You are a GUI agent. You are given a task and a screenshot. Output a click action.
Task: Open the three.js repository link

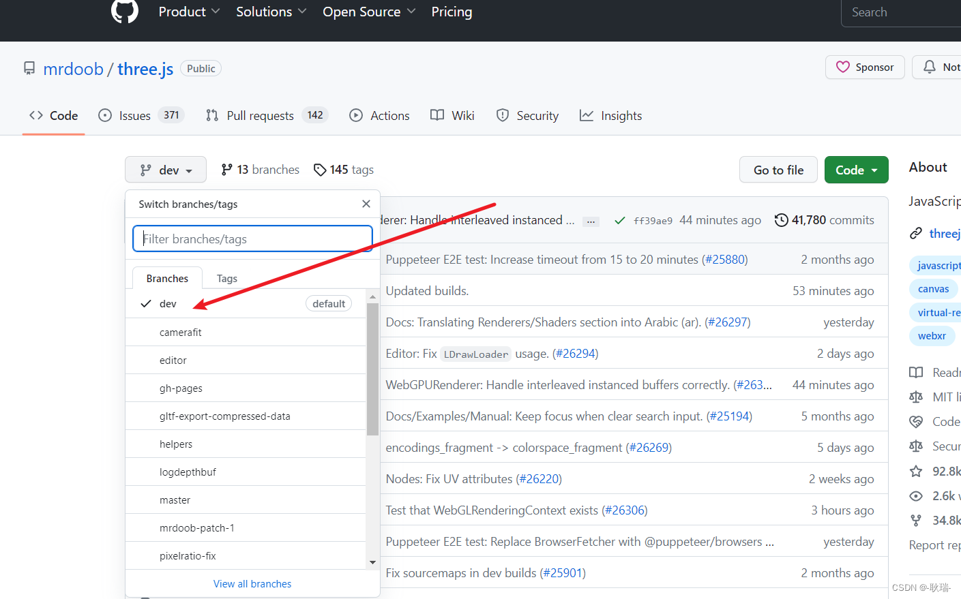[x=145, y=69]
